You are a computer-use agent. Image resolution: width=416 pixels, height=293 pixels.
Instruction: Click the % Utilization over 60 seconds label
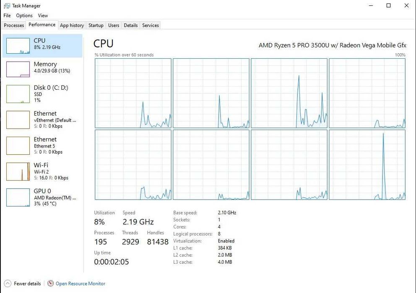pyautogui.click(x=124, y=55)
